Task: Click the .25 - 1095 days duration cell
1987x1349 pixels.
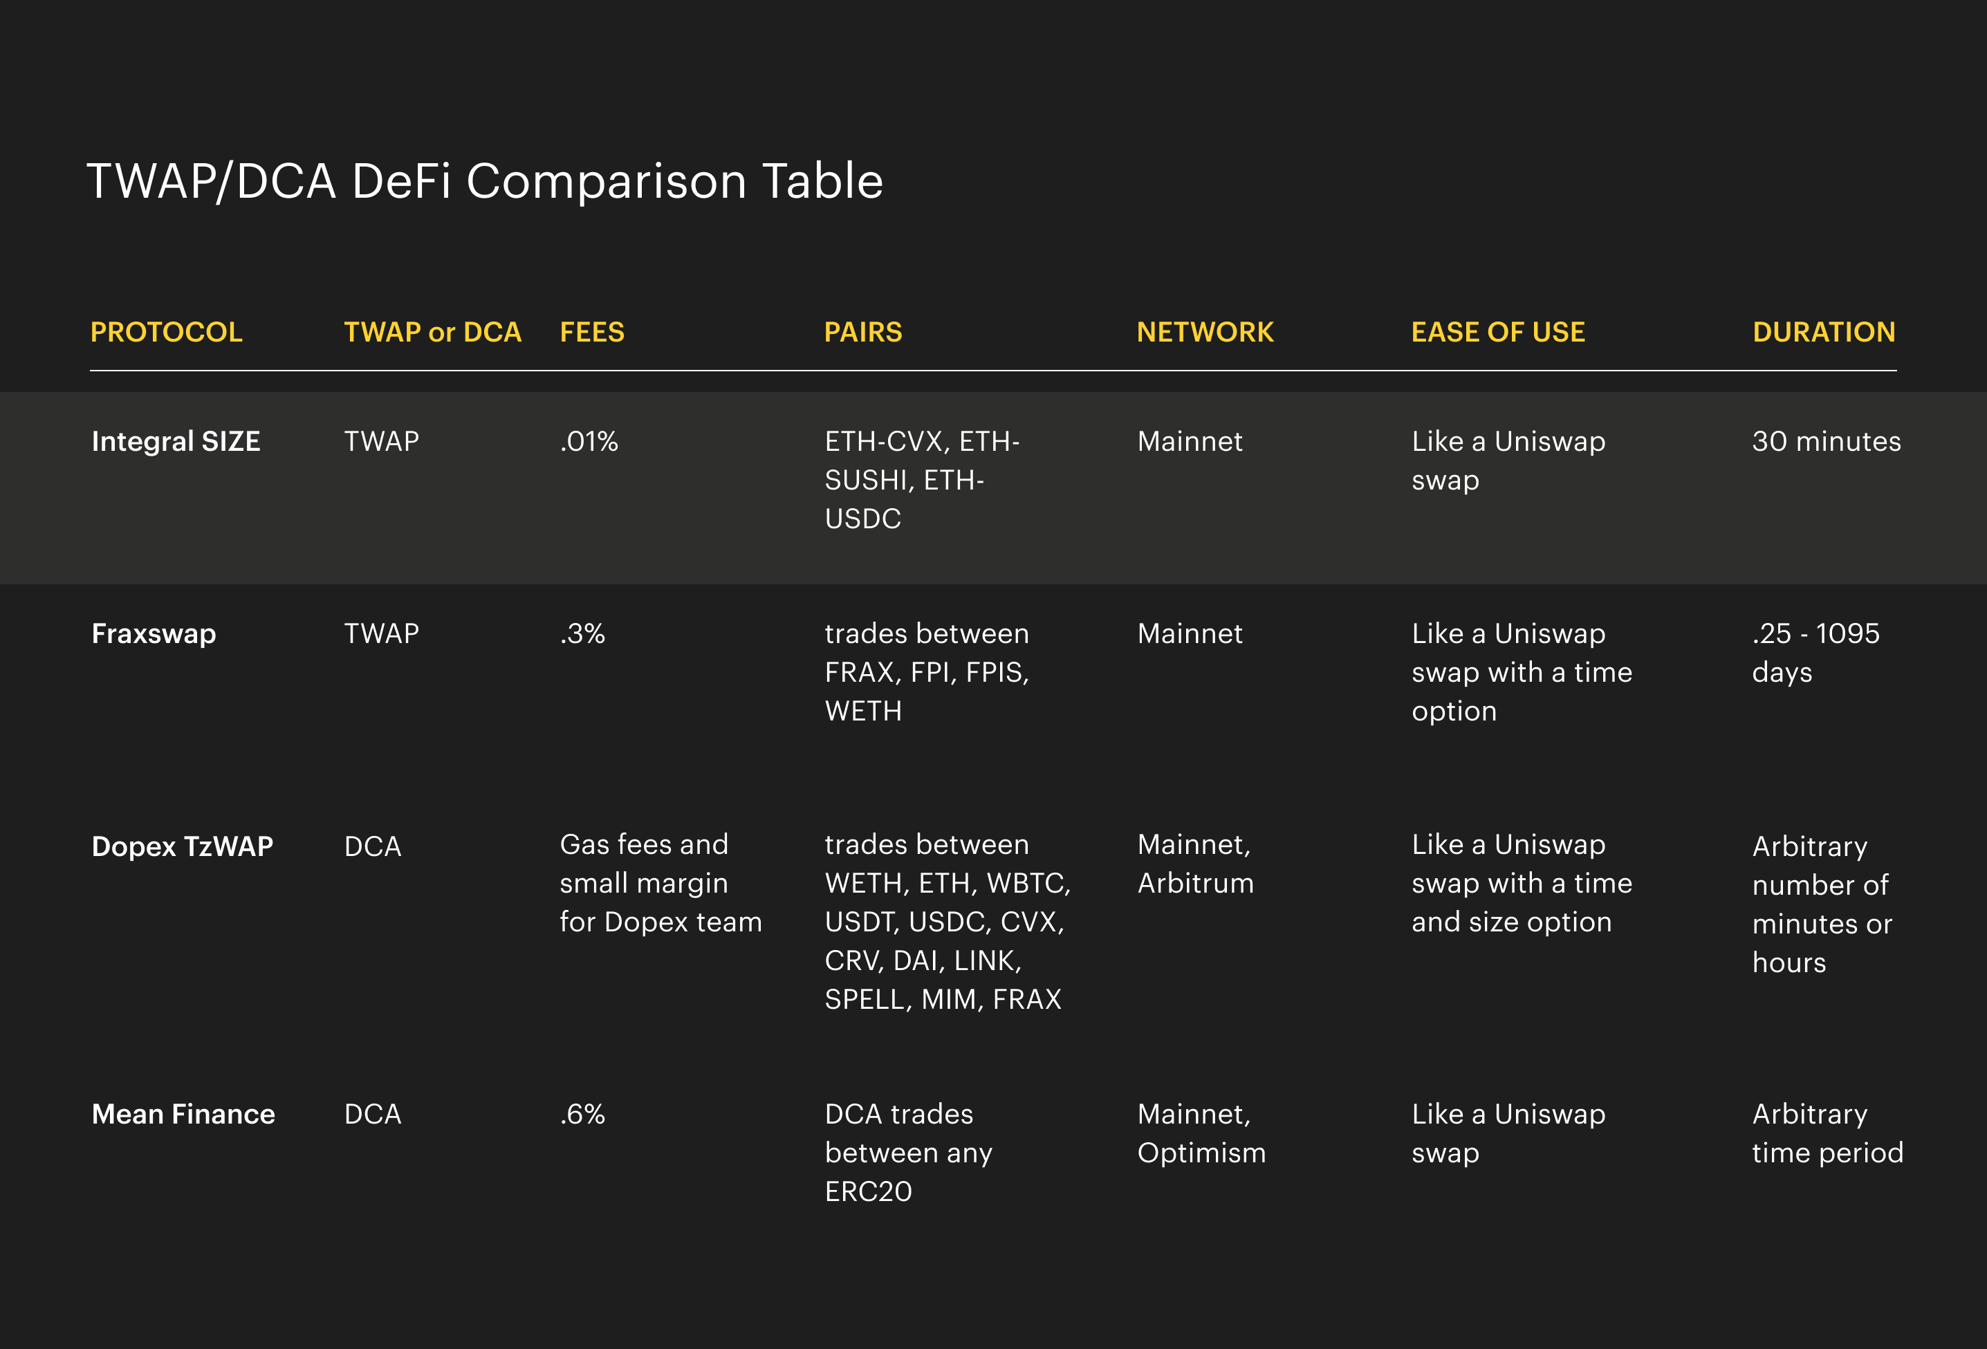Action: coord(1815,652)
